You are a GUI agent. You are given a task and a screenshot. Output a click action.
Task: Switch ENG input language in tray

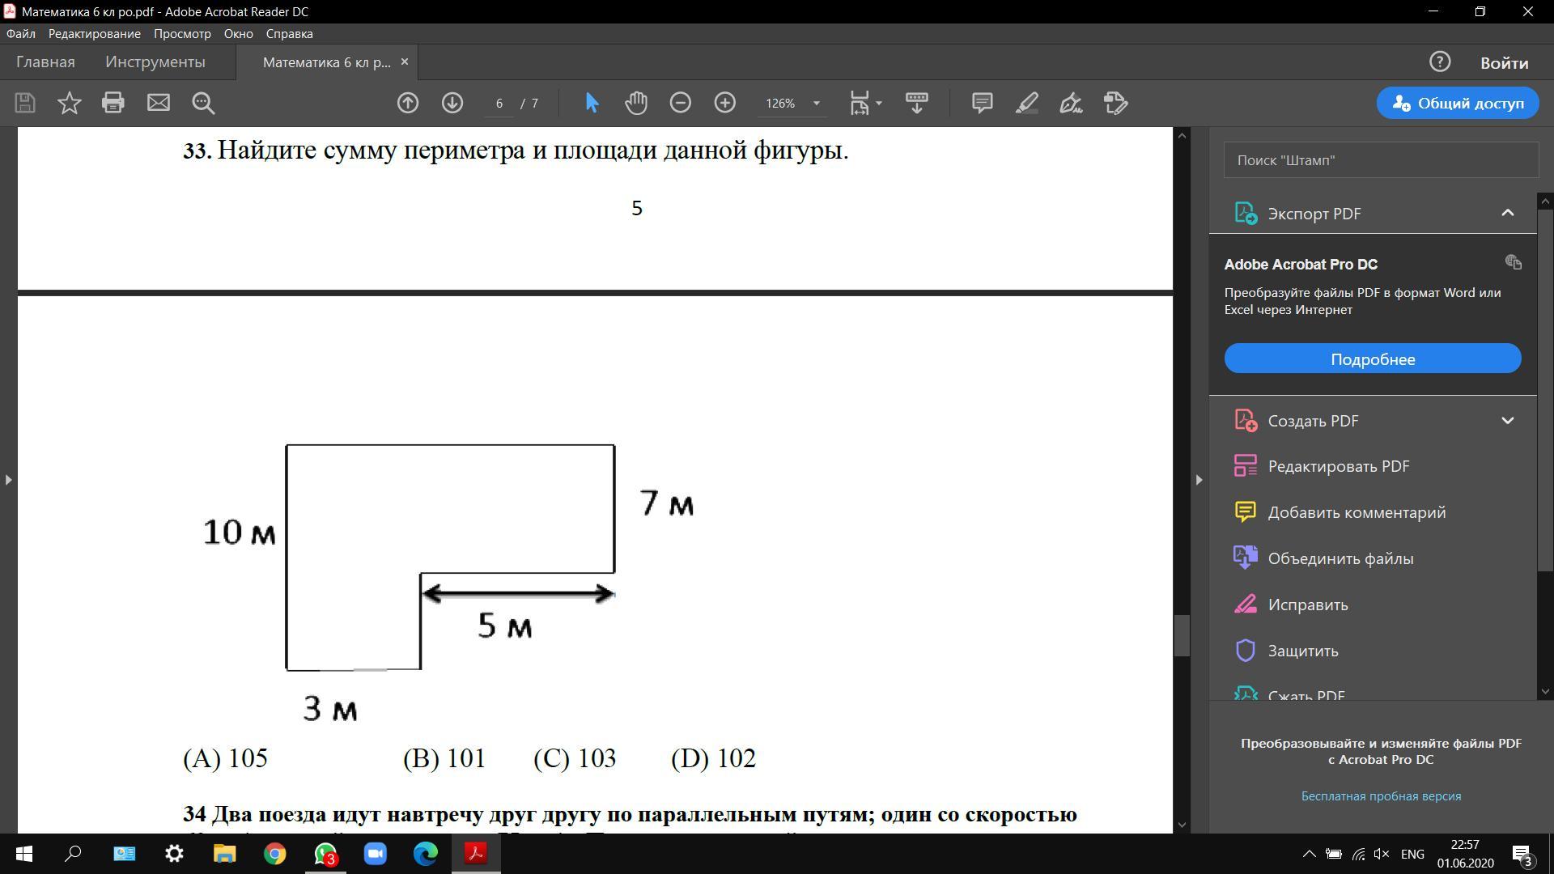click(x=1412, y=854)
